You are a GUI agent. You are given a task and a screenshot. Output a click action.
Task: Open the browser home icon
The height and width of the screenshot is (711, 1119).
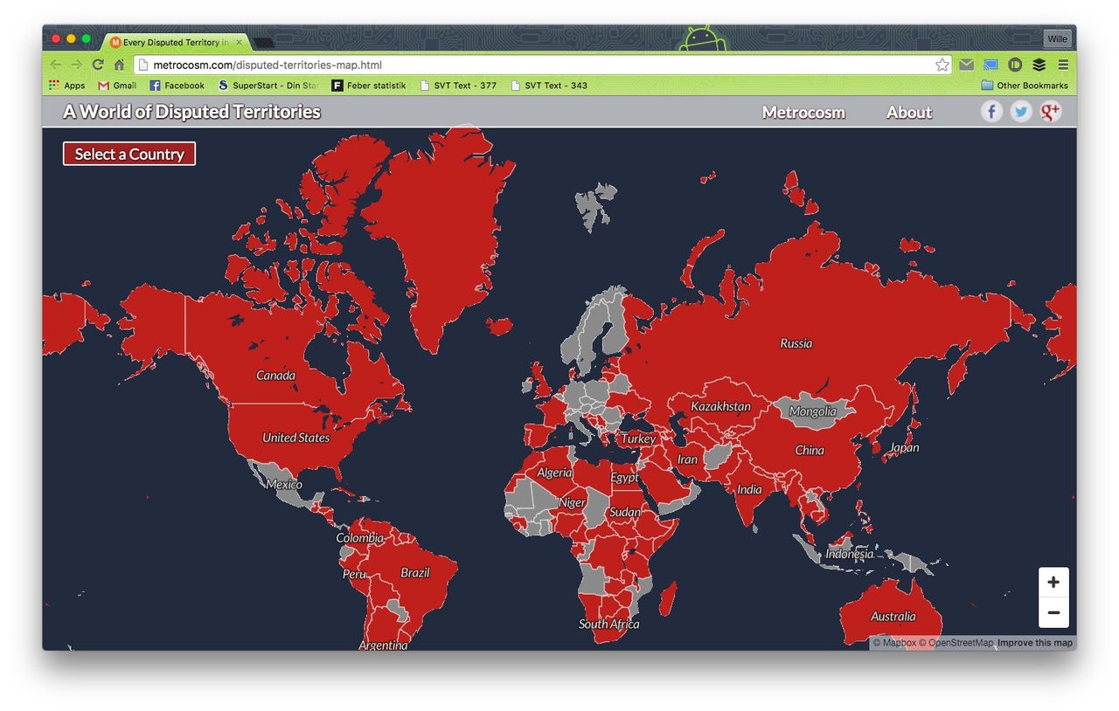coord(119,65)
